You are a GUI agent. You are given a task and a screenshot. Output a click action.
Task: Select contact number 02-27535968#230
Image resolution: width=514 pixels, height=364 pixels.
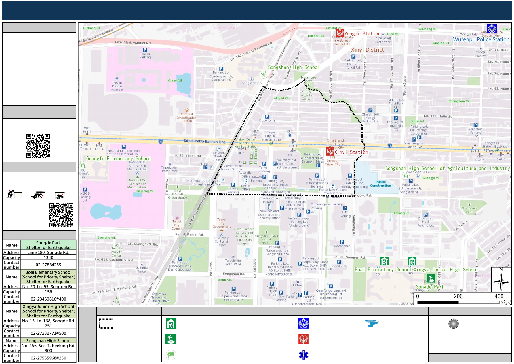tap(48, 358)
